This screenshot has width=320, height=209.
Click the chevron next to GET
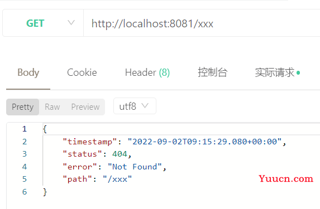pyautogui.click(x=71, y=22)
